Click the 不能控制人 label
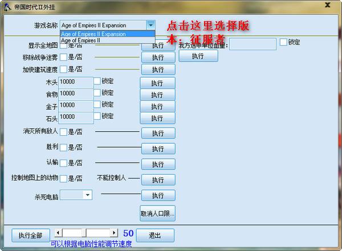342x251 pixels. 111,177
